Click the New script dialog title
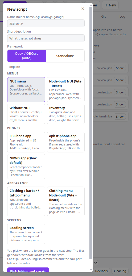Viewport: 132px width, 276px height. coord(17,9)
